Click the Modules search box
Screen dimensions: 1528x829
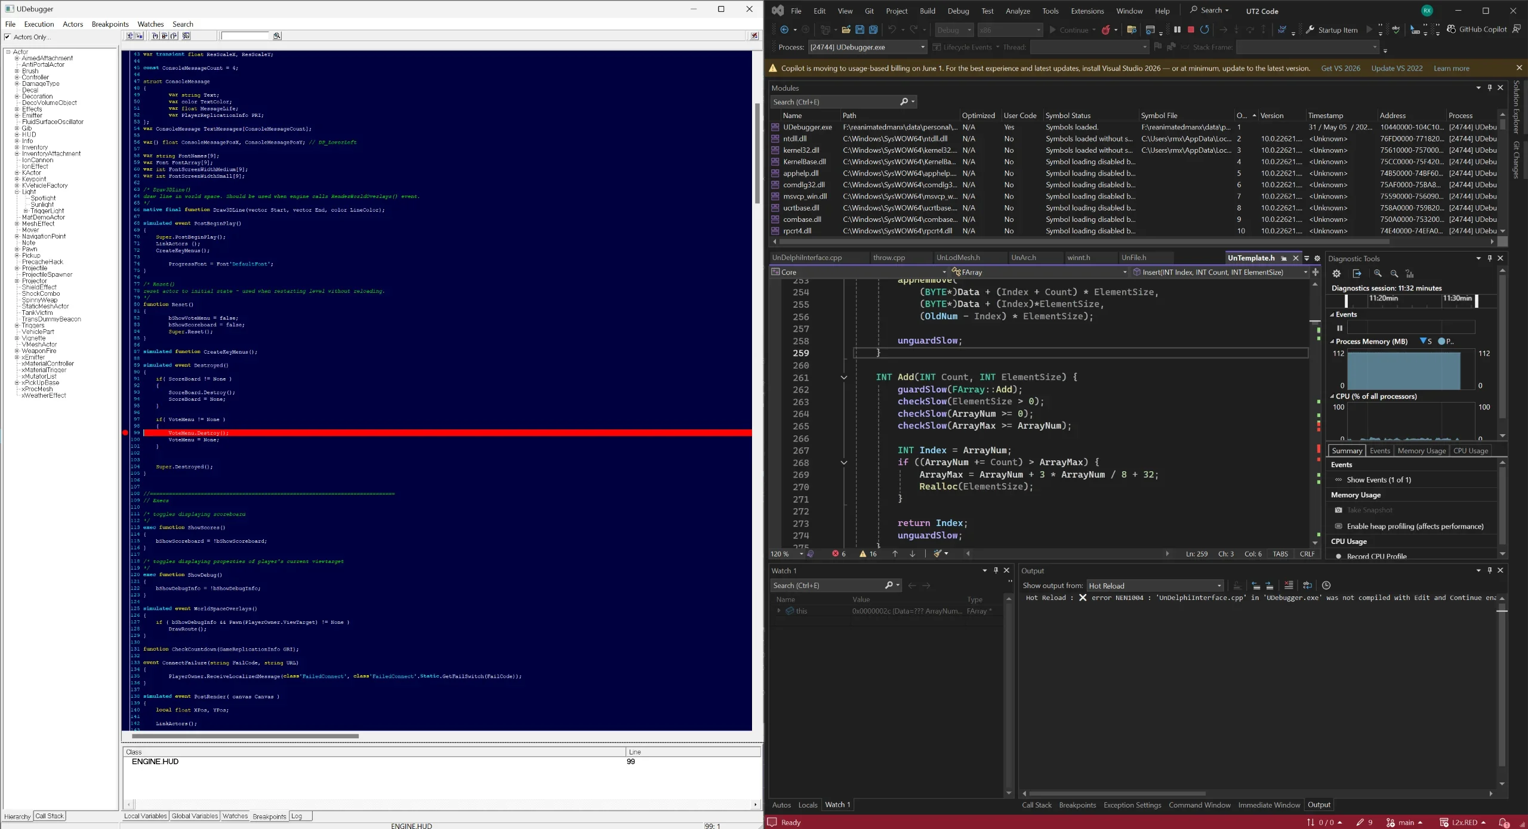(x=843, y=102)
